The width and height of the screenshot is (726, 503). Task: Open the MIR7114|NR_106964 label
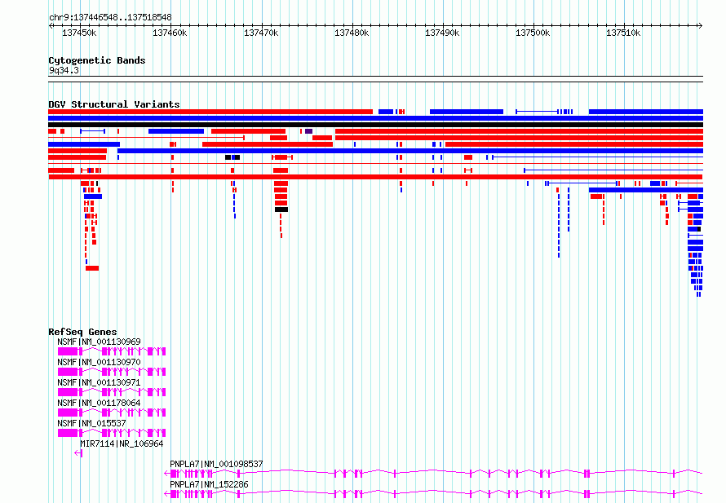click(122, 443)
